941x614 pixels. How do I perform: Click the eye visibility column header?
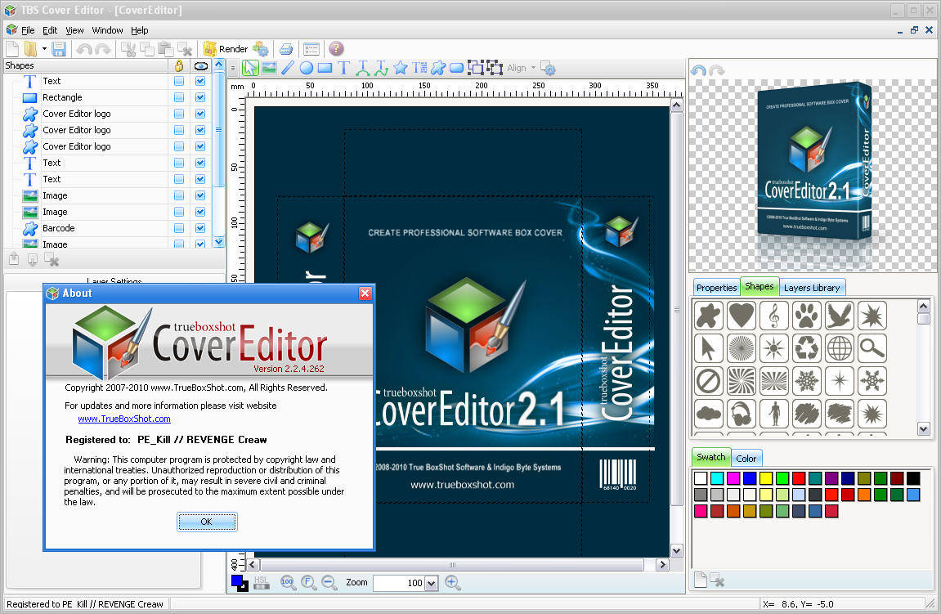[201, 65]
